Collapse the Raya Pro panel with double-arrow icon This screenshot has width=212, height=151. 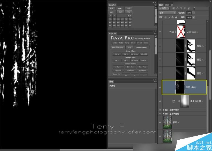pos(153,31)
